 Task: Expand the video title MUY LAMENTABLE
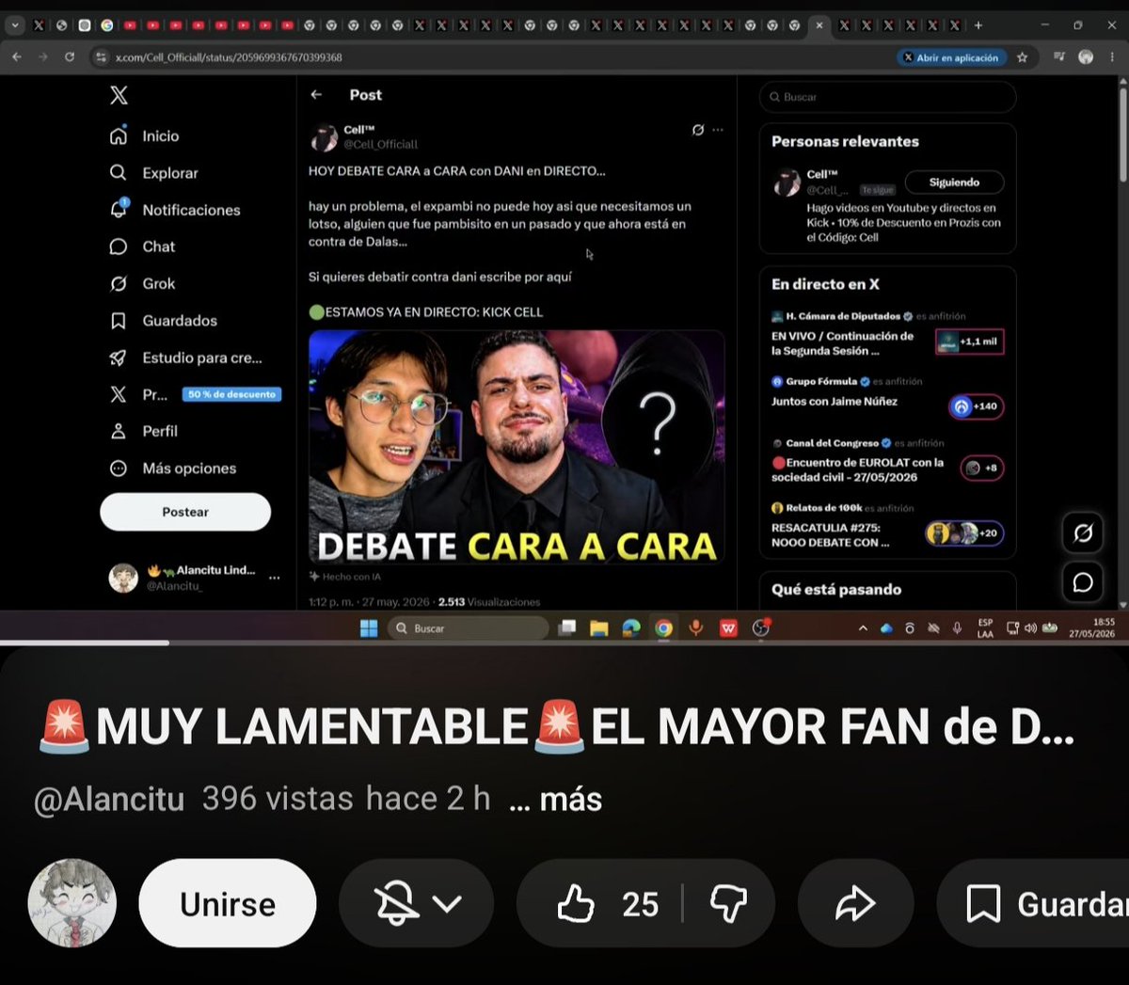pos(557,727)
